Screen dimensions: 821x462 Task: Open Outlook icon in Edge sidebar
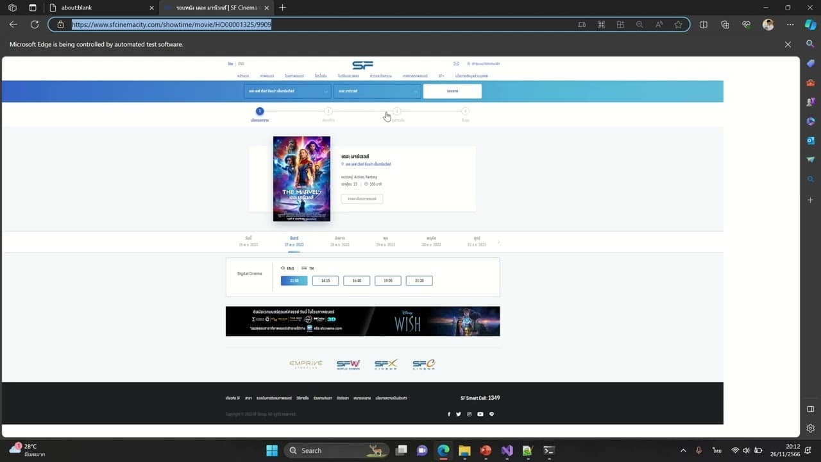810,141
